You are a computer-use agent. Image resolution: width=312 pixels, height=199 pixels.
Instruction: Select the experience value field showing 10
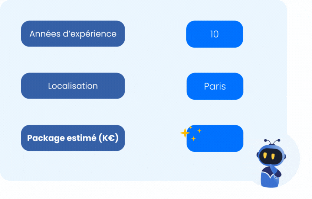pyautogui.click(x=214, y=34)
